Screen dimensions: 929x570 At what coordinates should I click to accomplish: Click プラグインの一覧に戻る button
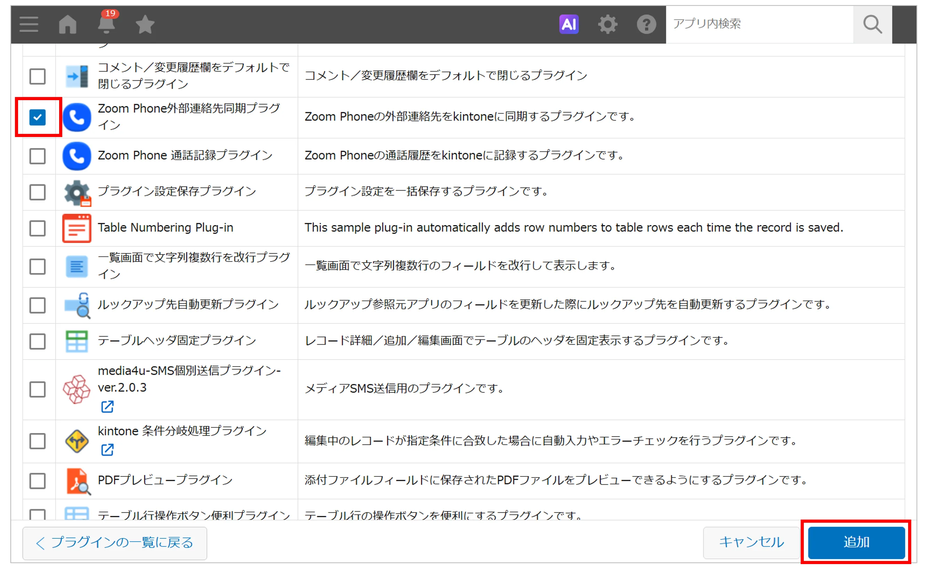coord(115,543)
